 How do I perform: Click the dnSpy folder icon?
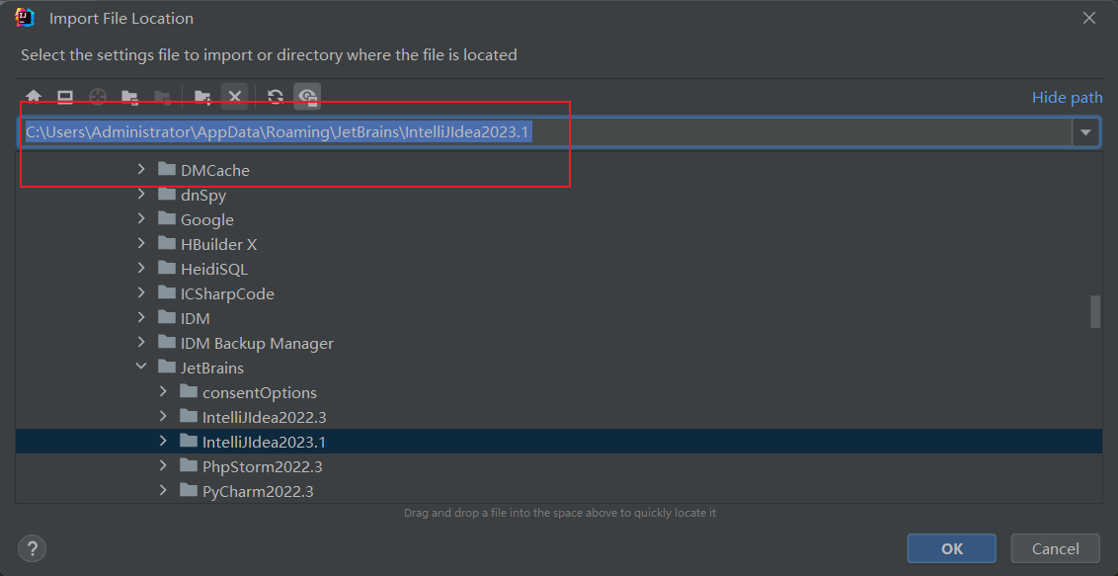(167, 194)
